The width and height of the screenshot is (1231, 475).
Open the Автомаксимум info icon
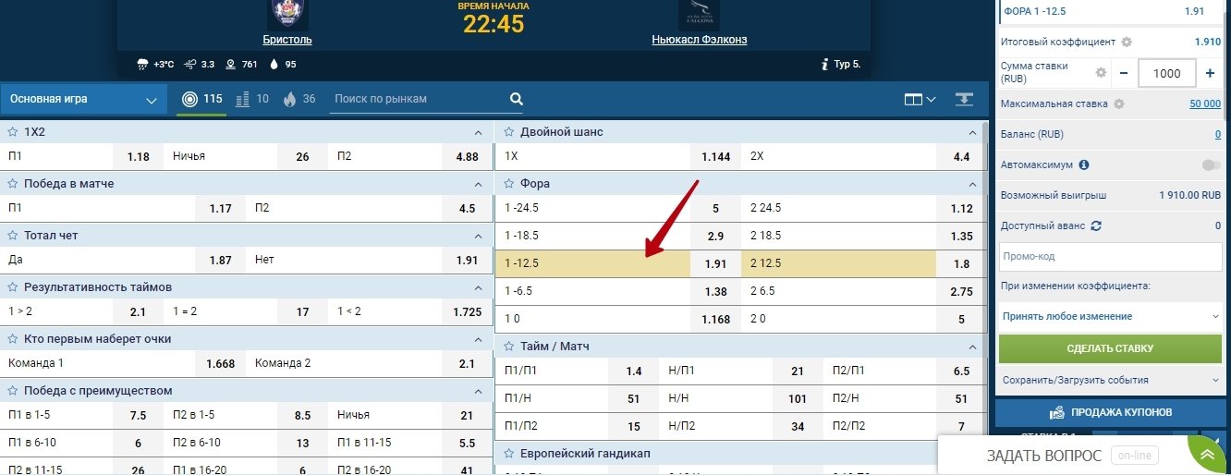1084,165
